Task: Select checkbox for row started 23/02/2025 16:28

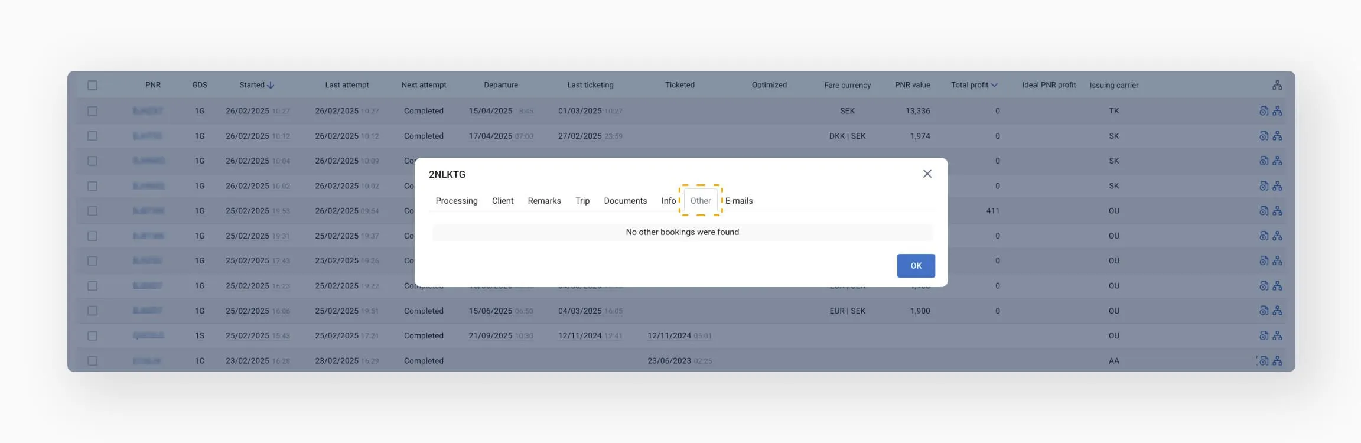Action: (93, 361)
